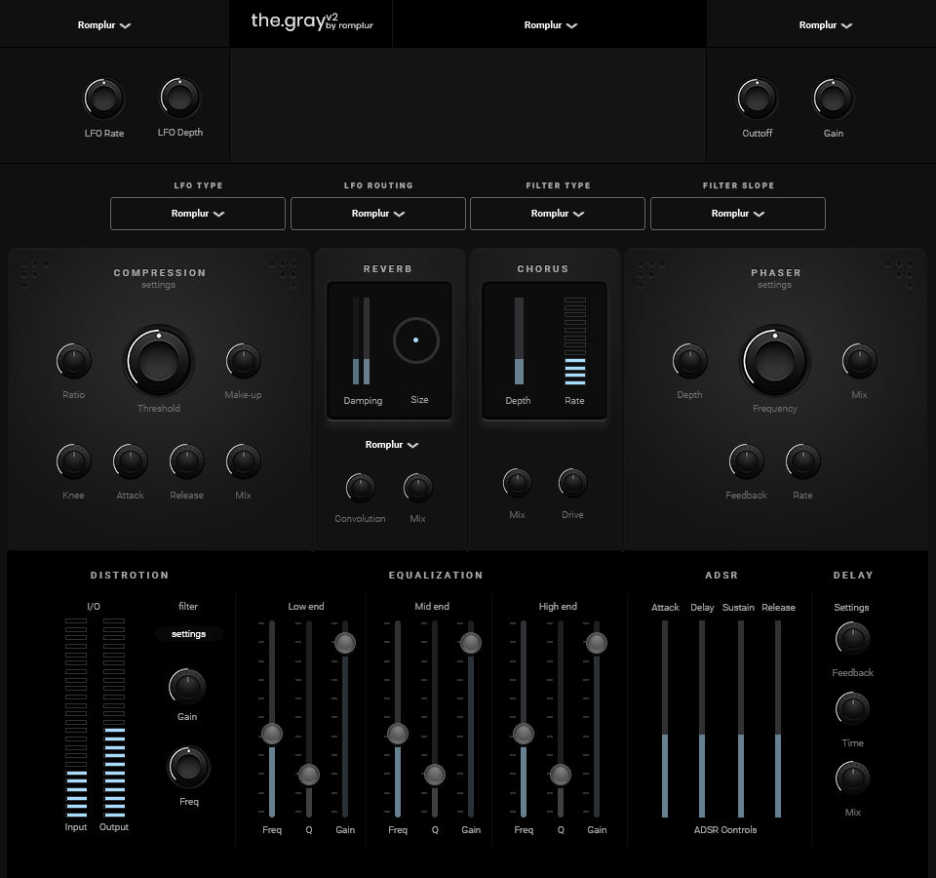Open Compression settings link
Image resolution: width=936 pixels, height=878 pixels.
[158, 285]
